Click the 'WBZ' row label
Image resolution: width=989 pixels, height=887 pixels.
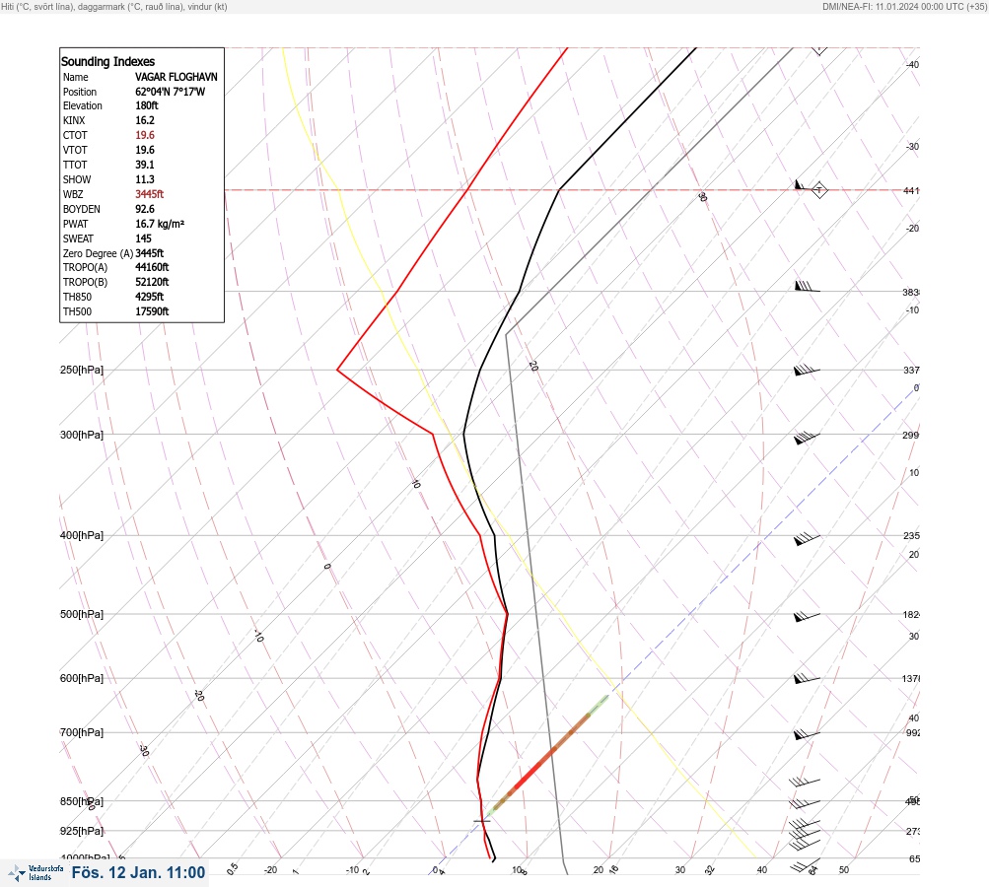pyautogui.click(x=73, y=194)
